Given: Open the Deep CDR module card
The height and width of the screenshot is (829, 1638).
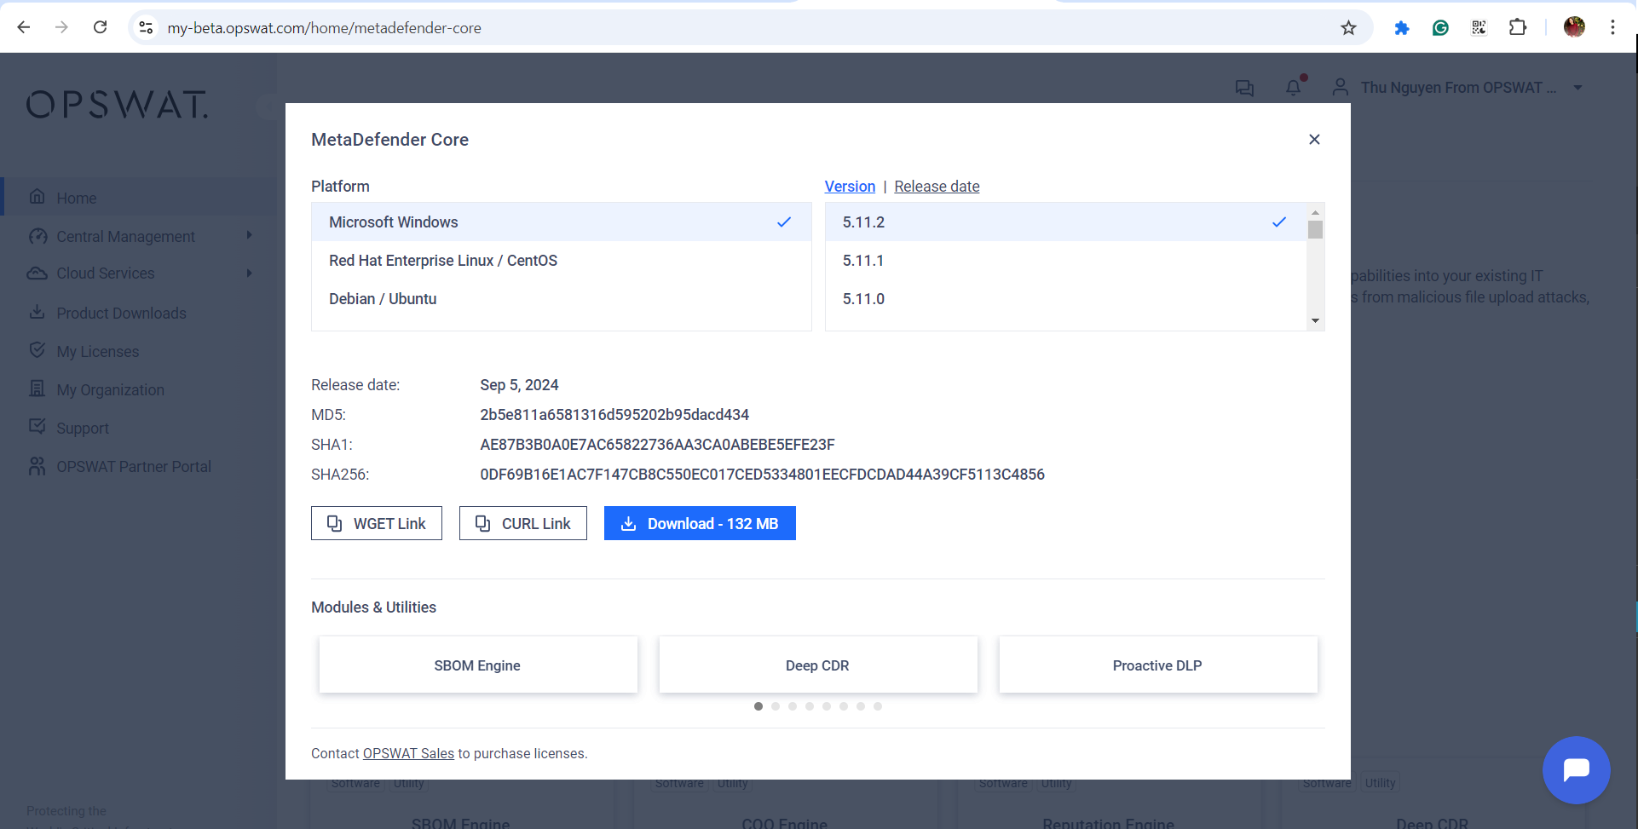Looking at the screenshot, I should coord(817,665).
